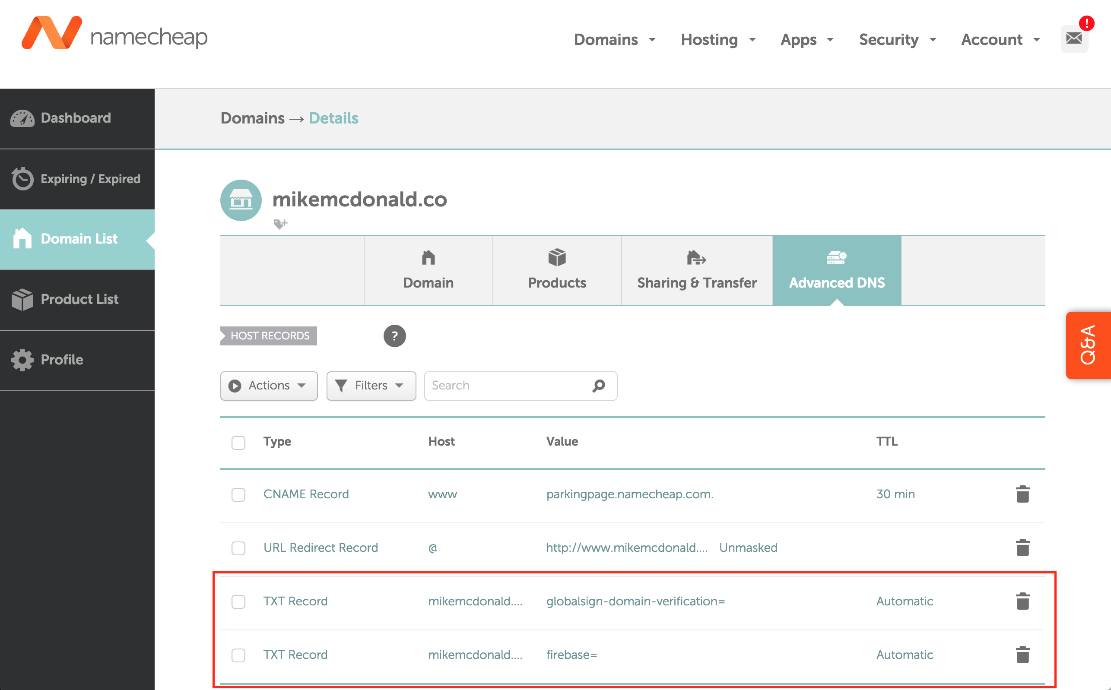The height and width of the screenshot is (690, 1111).
Task: Open the Filters dropdown
Action: [371, 386]
